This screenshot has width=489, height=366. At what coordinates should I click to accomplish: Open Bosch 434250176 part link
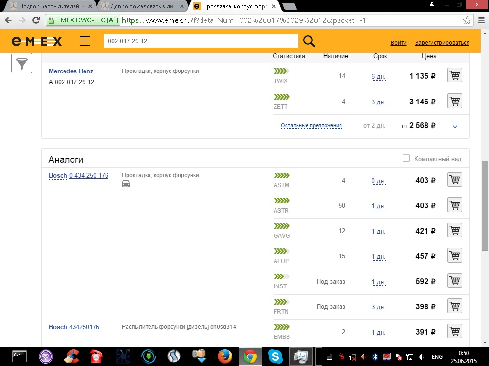[x=84, y=327]
